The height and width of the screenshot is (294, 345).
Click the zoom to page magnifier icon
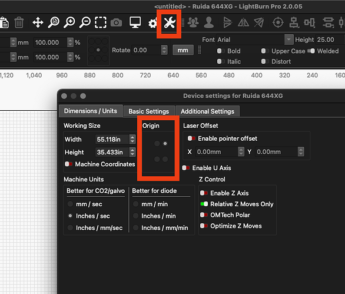pos(54,22)
